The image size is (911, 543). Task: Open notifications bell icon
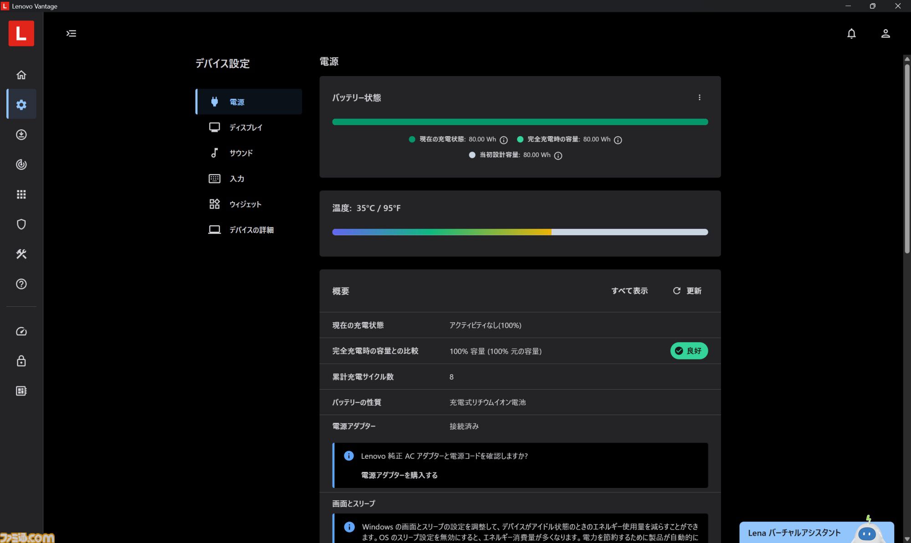point(851,33)
